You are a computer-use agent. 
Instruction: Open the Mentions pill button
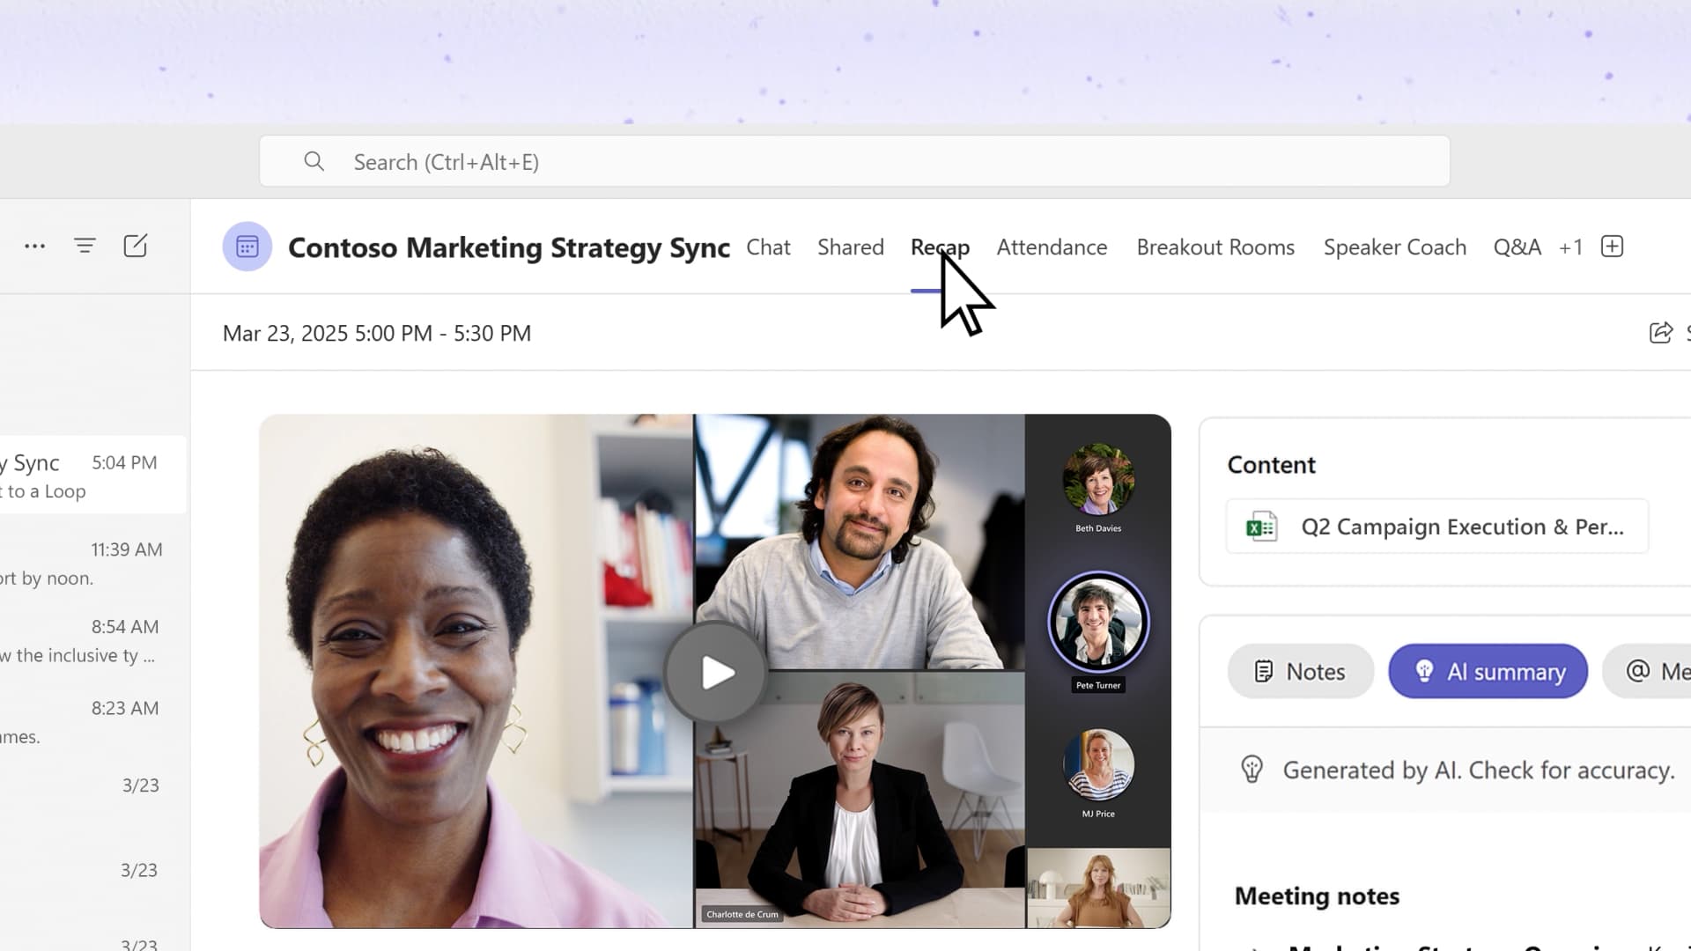[1647, 671]
